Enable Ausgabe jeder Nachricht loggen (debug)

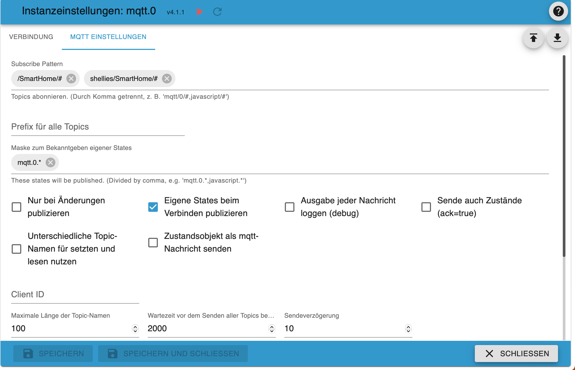[x=290, y=207]
